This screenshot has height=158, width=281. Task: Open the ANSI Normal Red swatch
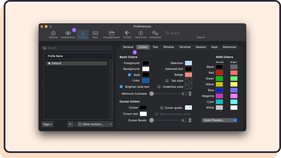click(x=219, y=73)
